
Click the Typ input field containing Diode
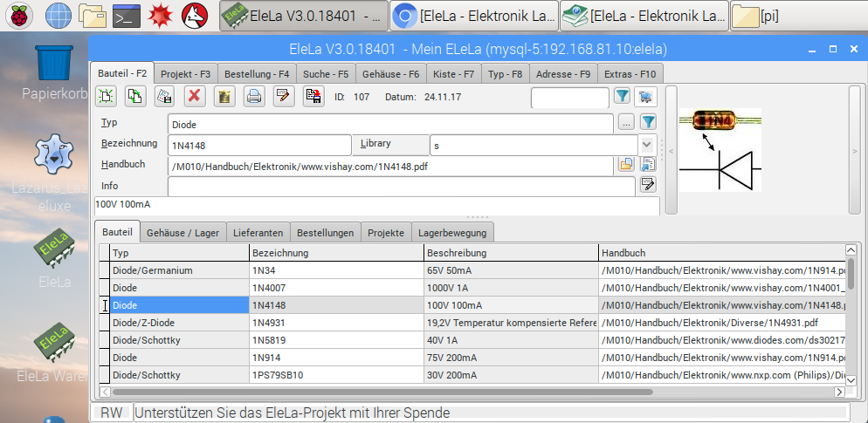pyautogui.click(x=390, y=124)
